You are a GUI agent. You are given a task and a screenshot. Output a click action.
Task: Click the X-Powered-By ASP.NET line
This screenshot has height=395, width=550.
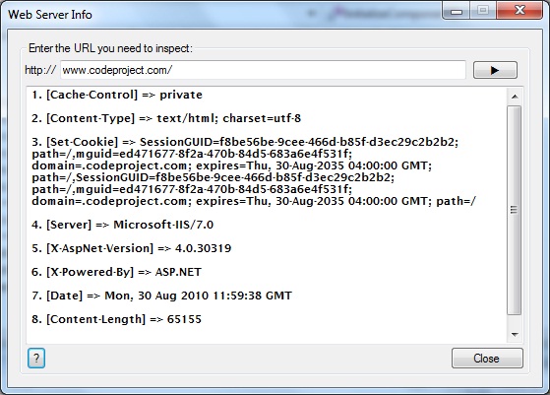[116, 272]
